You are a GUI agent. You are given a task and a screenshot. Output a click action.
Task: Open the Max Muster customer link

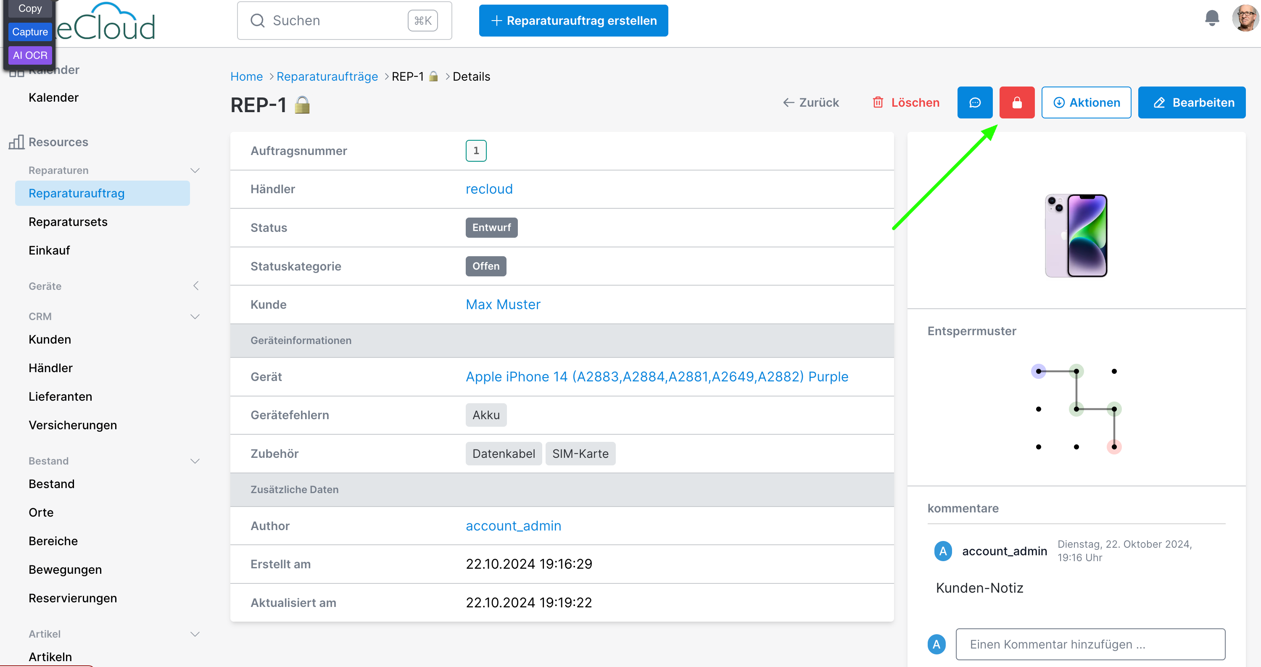pos(503,304)
